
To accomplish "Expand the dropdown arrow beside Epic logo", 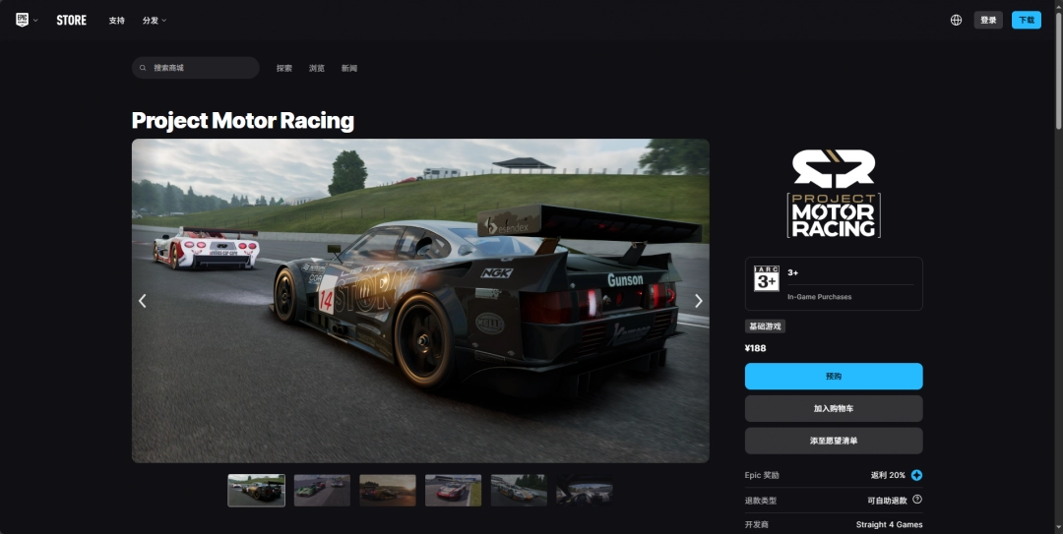I will tap(35, 21).
